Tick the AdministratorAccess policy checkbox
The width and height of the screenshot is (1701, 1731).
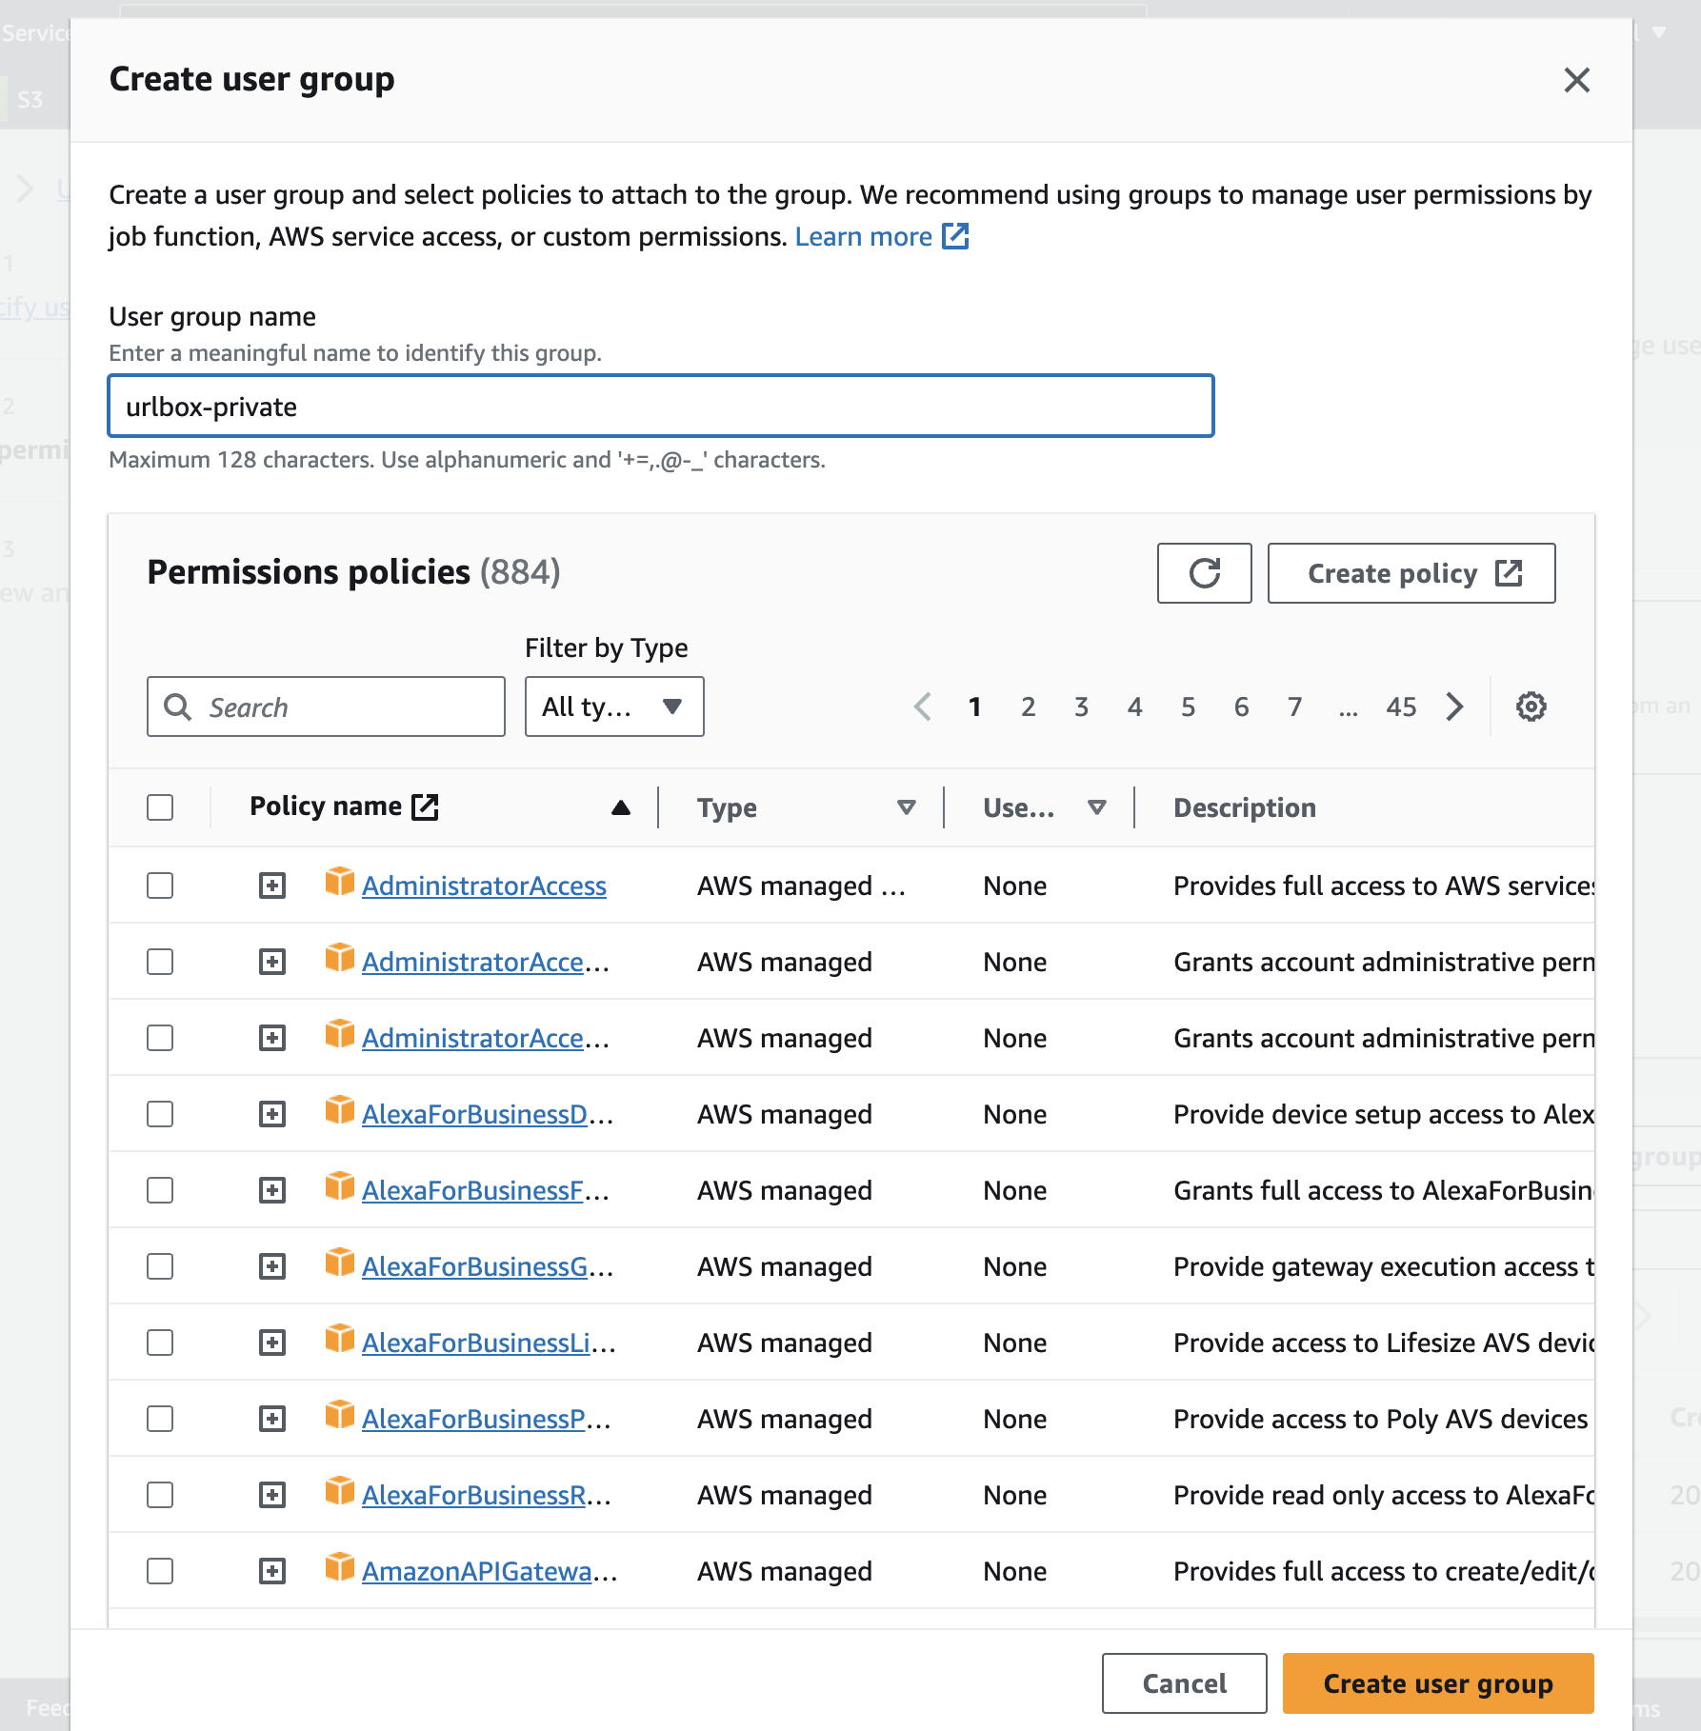160,885
